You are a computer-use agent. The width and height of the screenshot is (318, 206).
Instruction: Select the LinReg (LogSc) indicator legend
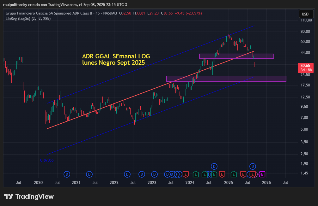pyautogui.click(x=28, y=18)
